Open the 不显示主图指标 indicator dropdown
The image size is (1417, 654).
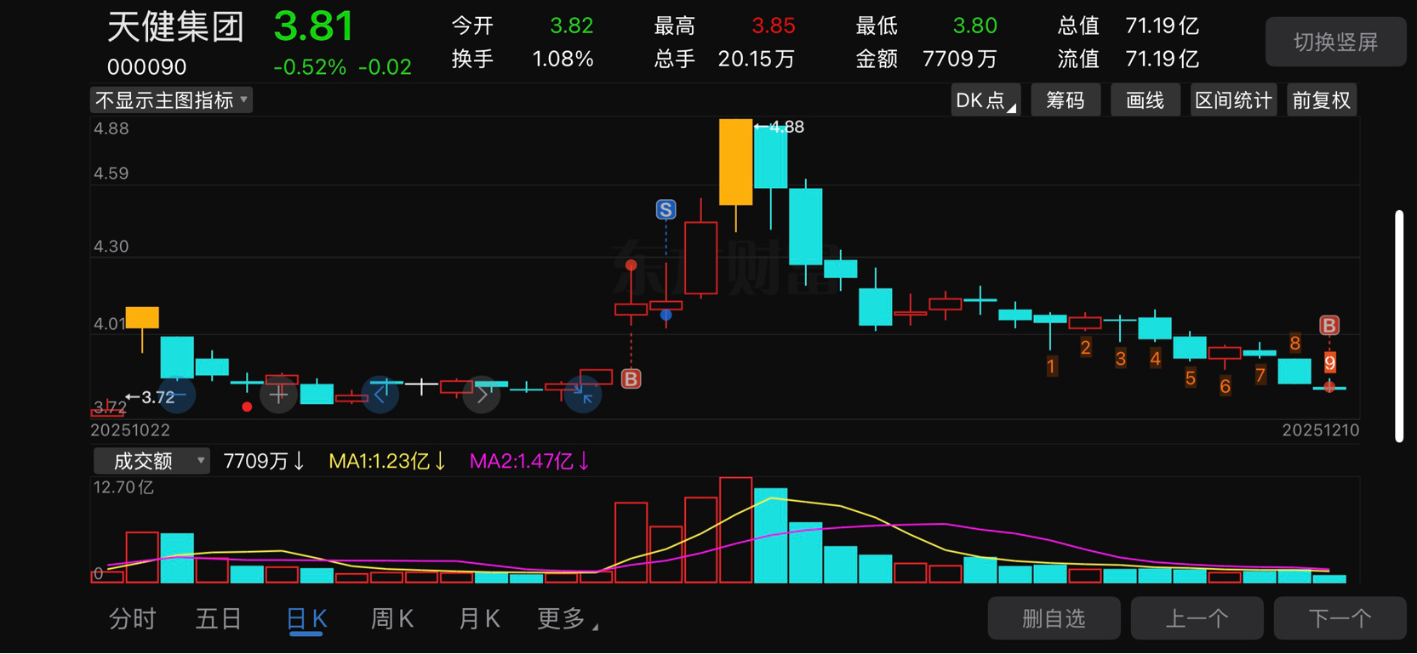click(171, 100)
